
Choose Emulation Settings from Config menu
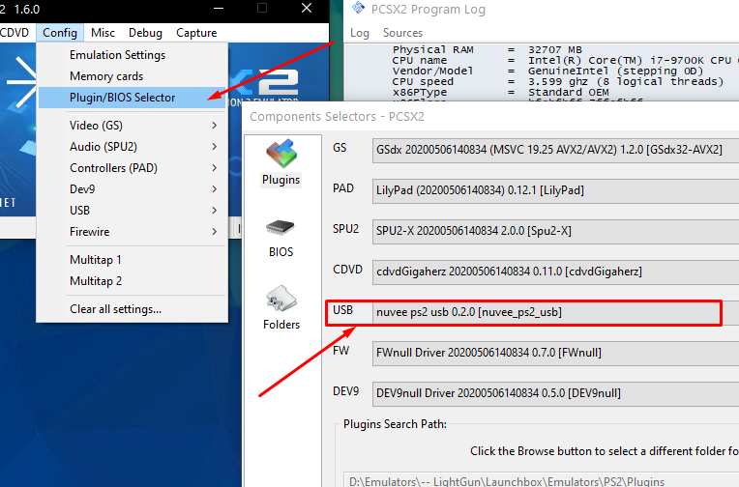pyautogui.click(x=132, y=55)
